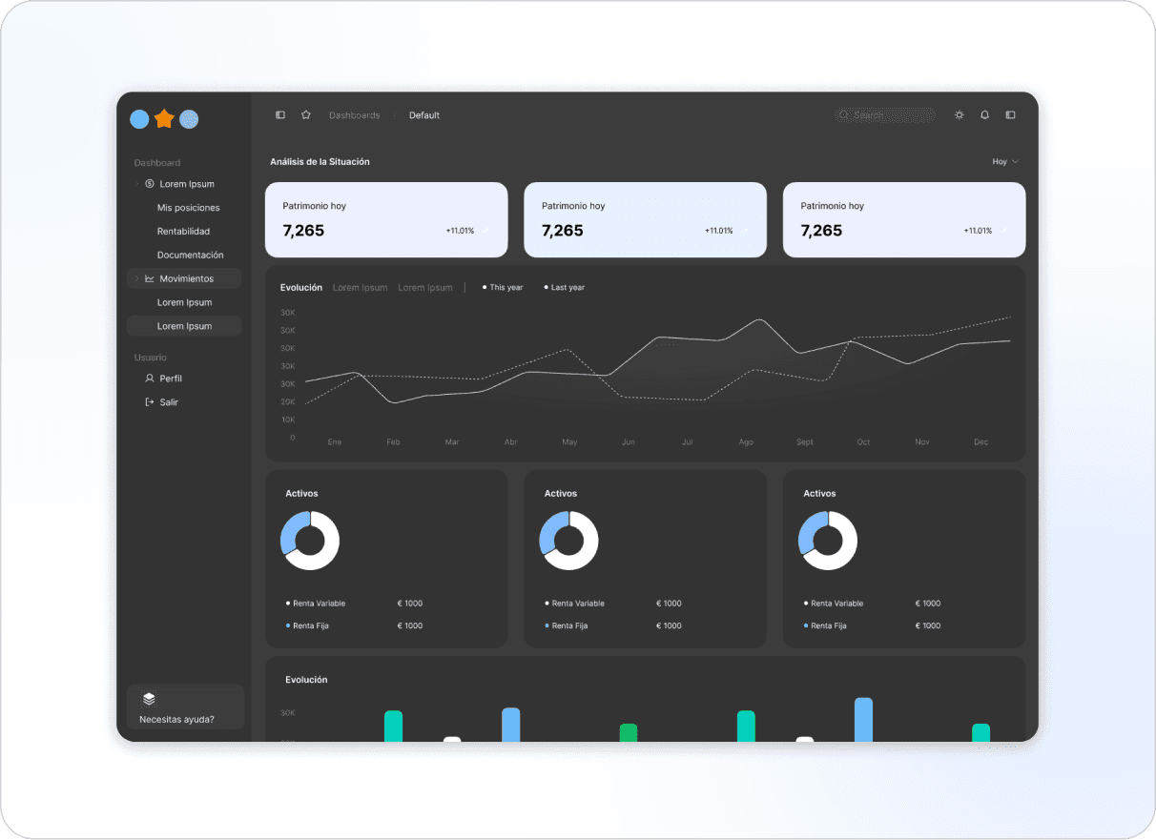The image size is (1156, 840).
Task: Expand the Movimientos sidebar group chevron
Action: tap(136, 278)
